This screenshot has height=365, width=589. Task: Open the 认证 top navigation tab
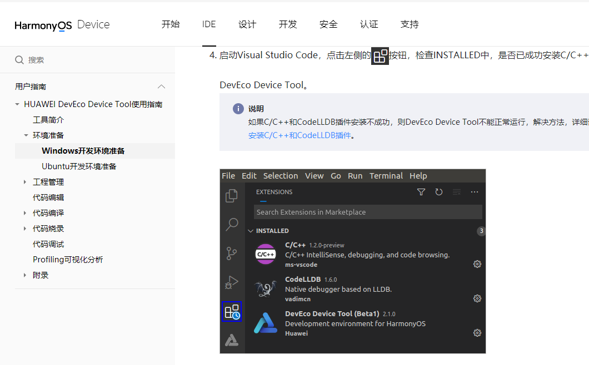[x=369, y=24]
